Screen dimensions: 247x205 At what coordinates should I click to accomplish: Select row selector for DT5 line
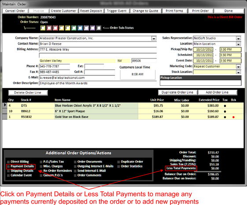tap(5, 105)
